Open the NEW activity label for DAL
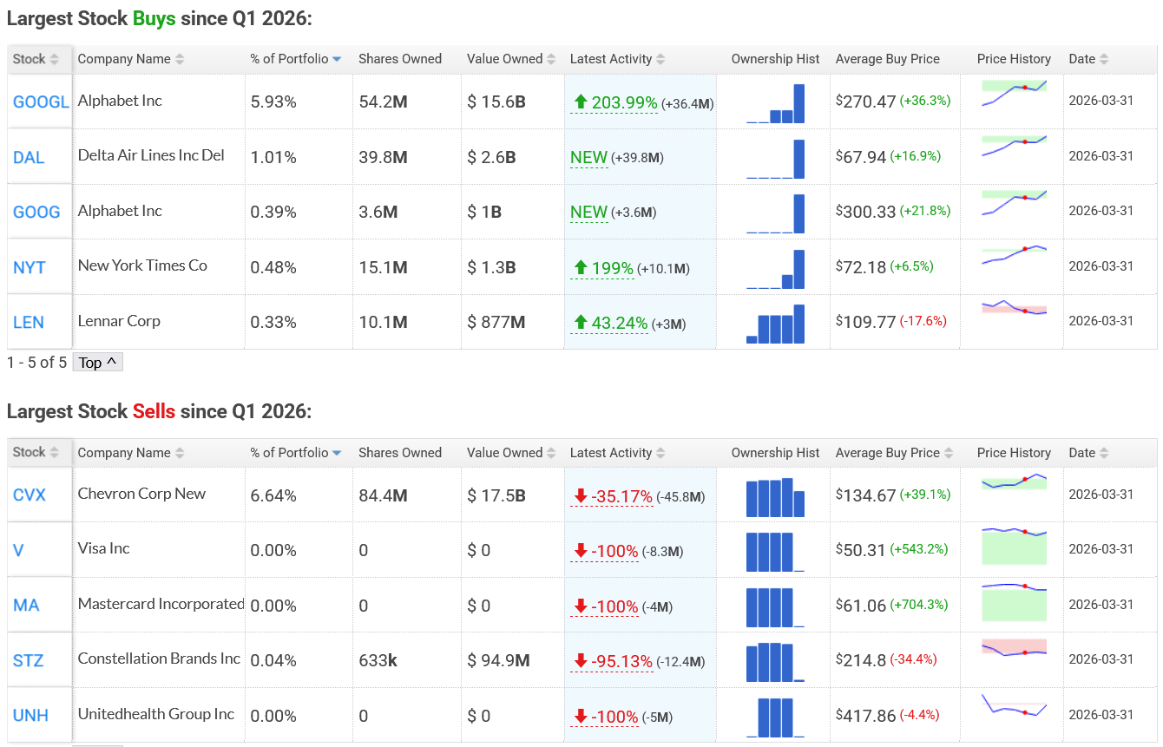The width and height of the screenshot is (1163, 747). pyautogui.click(x=588, y=158)
